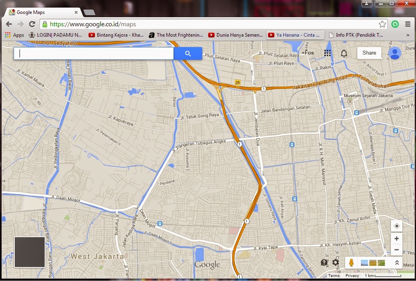Click the transit station icon near Jl. Mangga Dua
The width and height of the screenshot is (416, 281).
(357, 113)
